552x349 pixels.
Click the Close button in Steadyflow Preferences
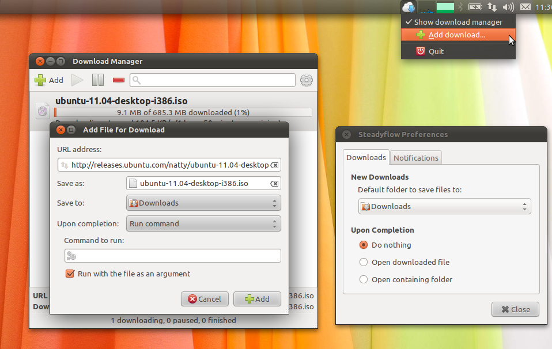coord(515,309)
